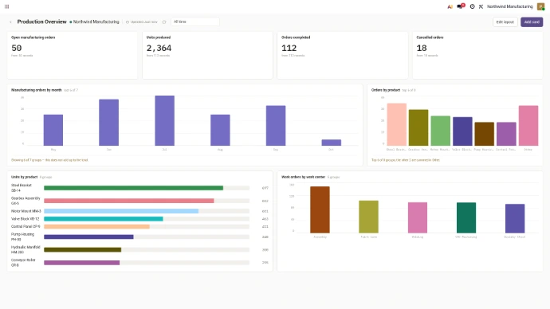Click the brown bar in Orders by product
The image size is (550, 309).
485,134
